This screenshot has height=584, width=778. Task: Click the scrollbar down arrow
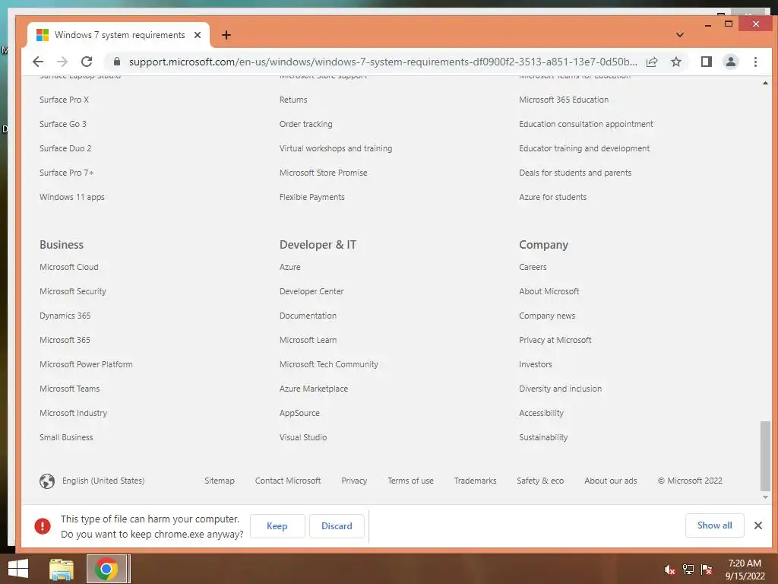tap(765, 497)
